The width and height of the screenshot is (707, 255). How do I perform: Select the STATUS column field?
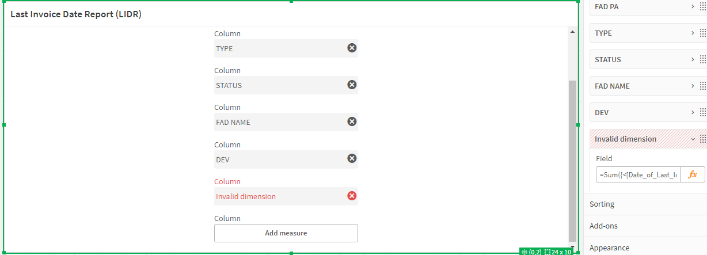286,85
